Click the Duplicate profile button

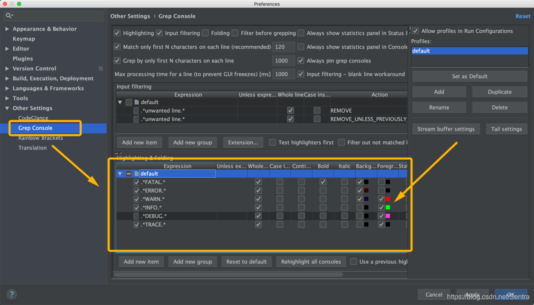click(x=500, y=92)
